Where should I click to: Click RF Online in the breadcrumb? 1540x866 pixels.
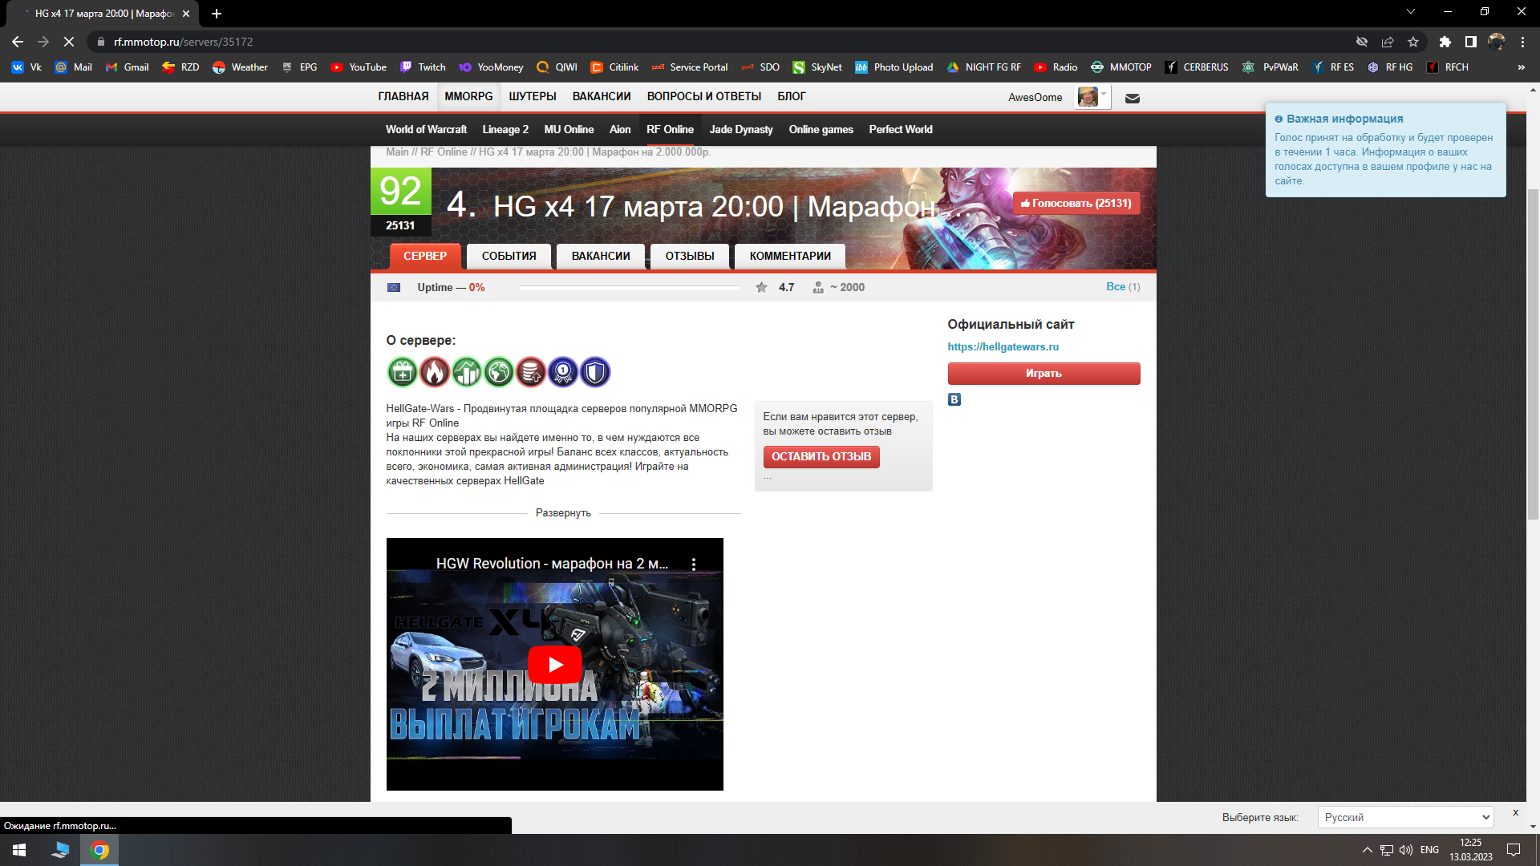444,152
